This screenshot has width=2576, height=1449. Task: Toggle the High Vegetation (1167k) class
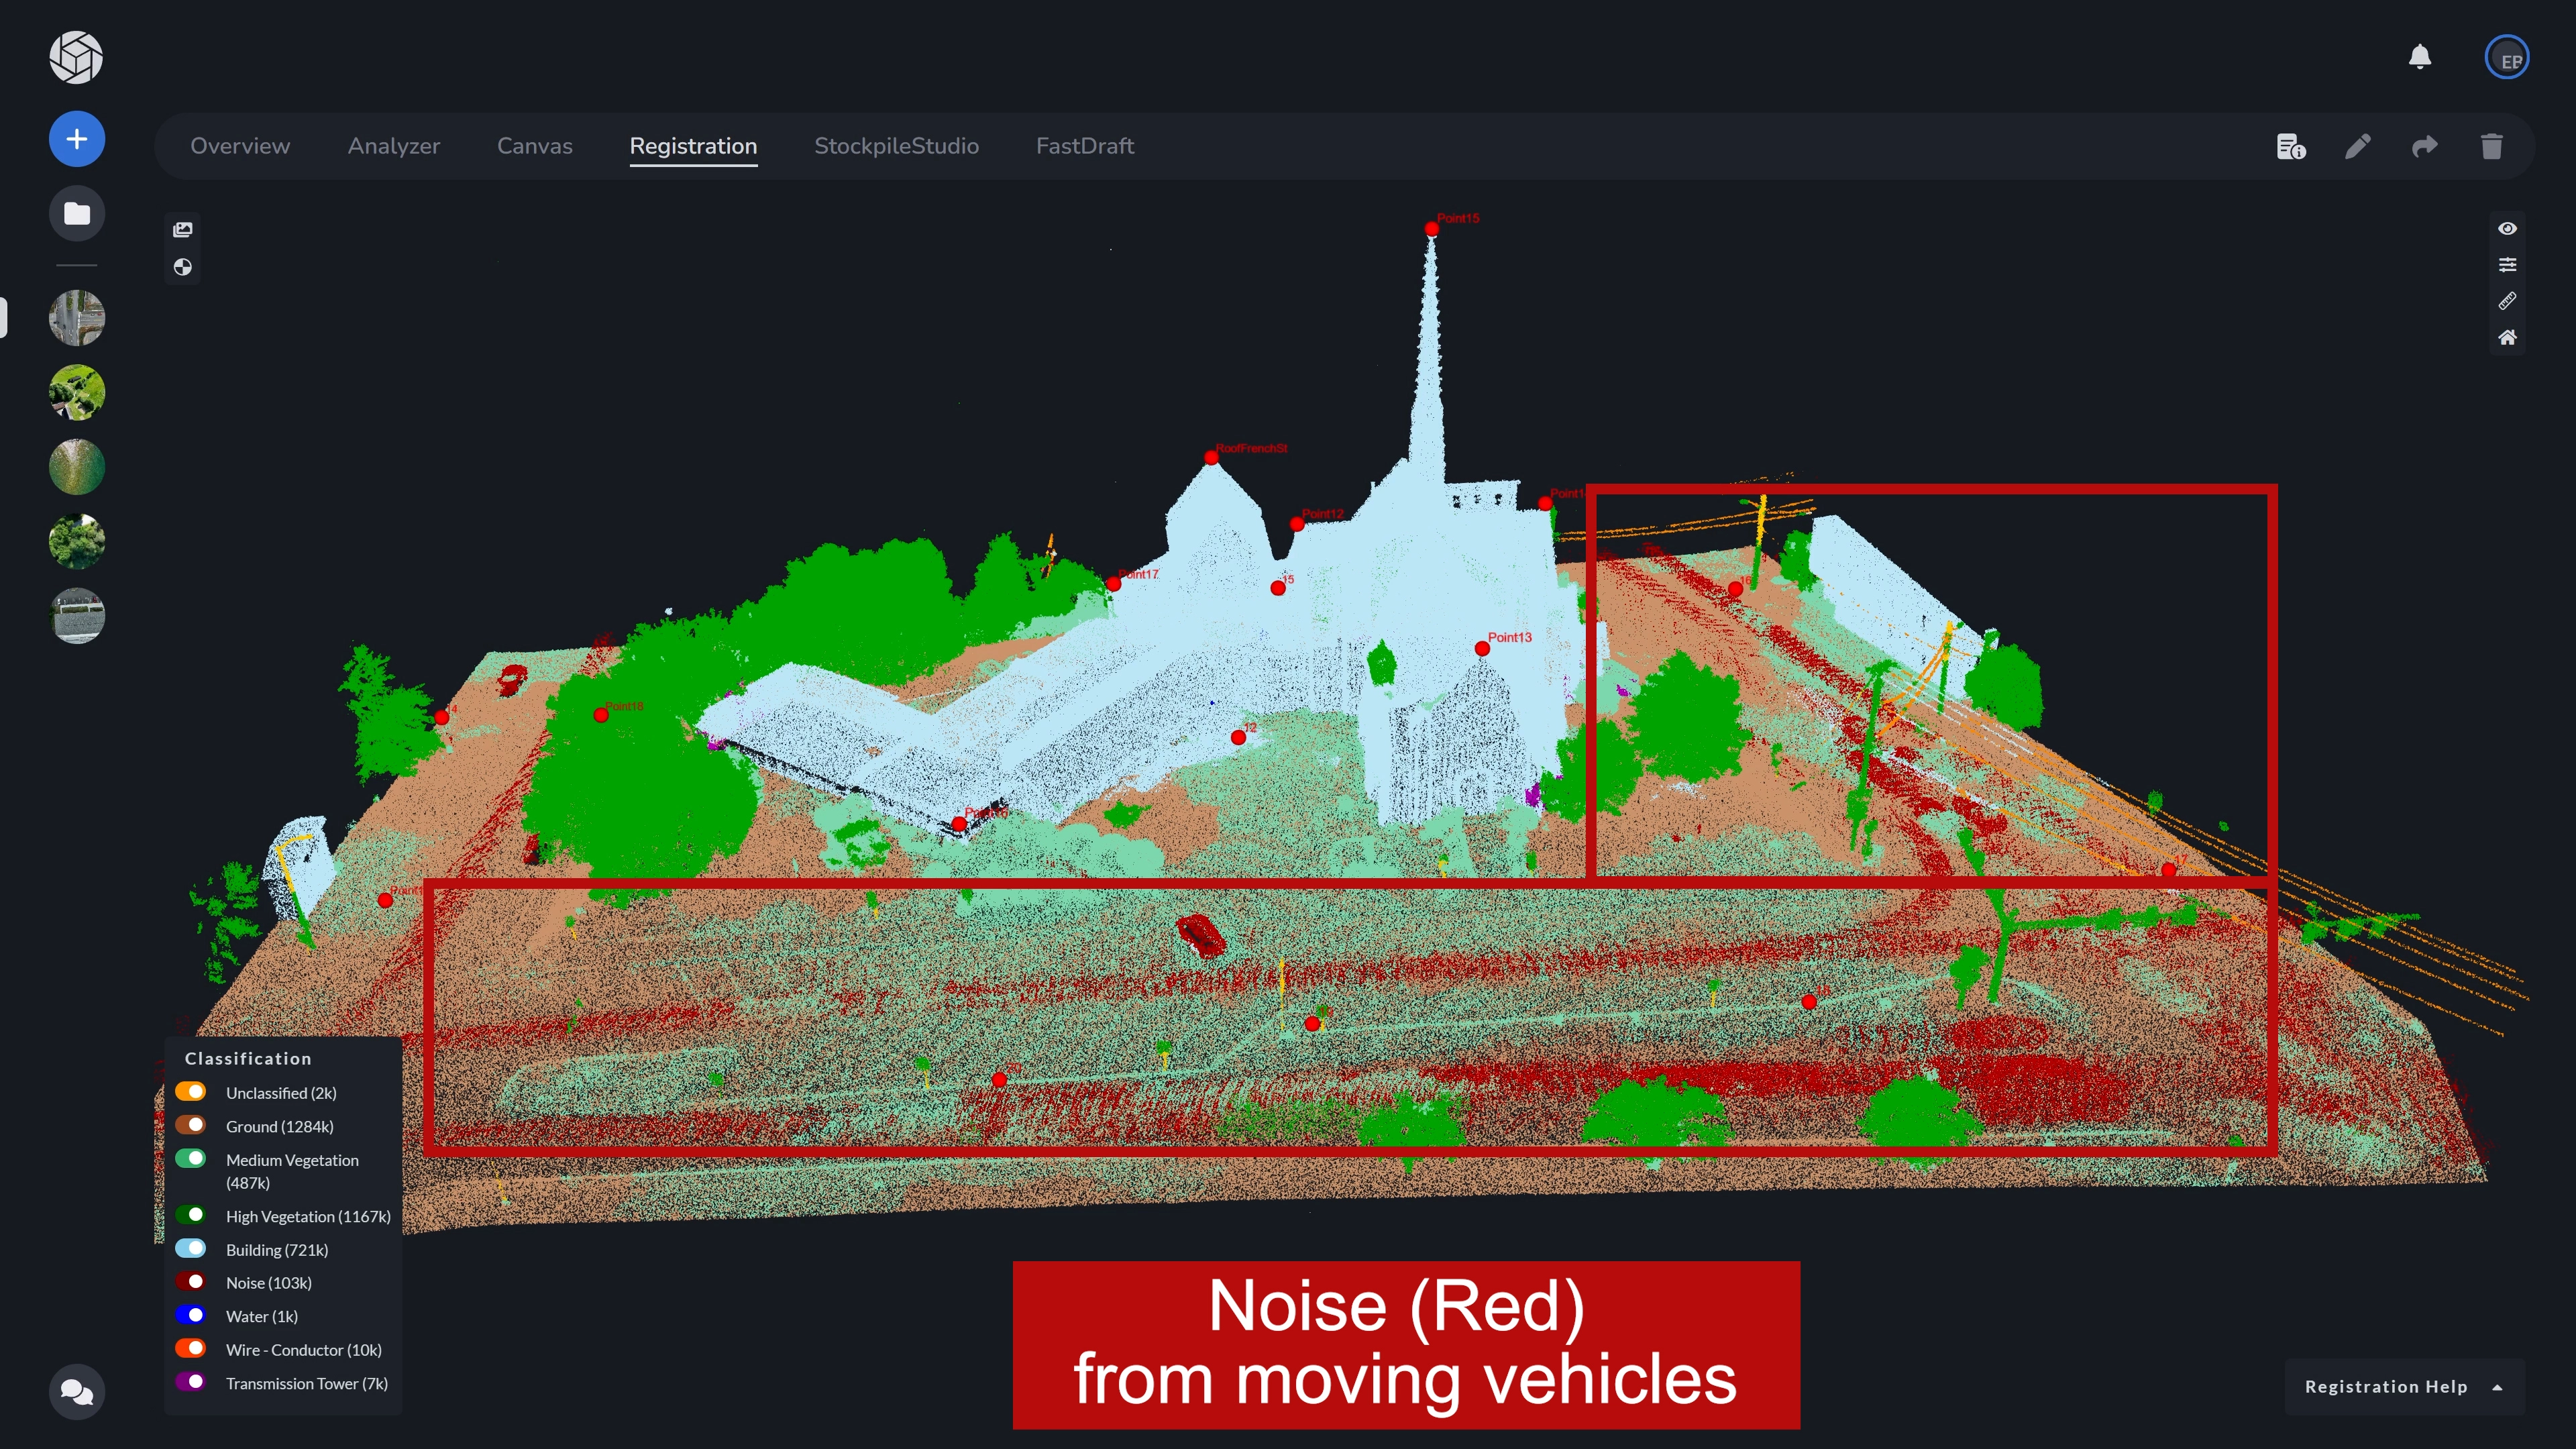point(191,1215)
